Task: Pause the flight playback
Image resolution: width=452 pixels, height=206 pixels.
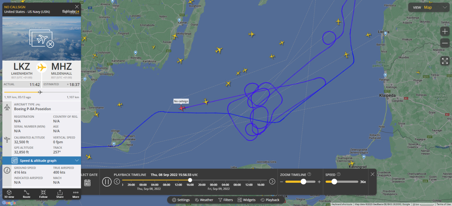Action: pos(107,181)
